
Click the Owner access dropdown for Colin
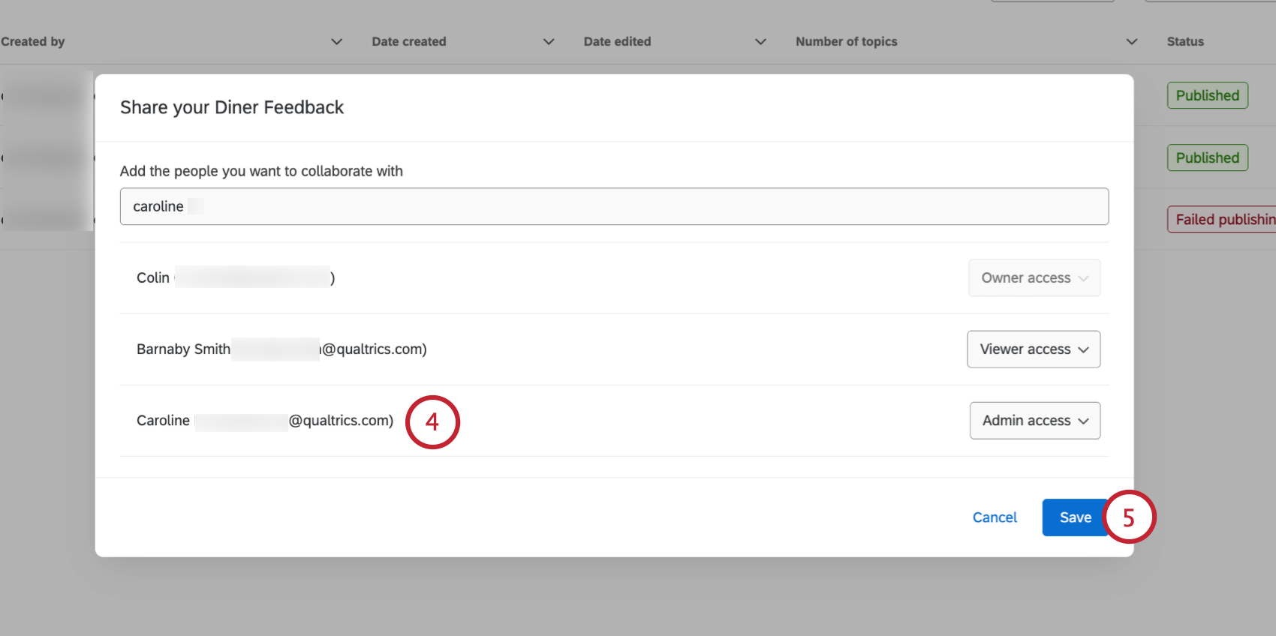pos(1034,278)
